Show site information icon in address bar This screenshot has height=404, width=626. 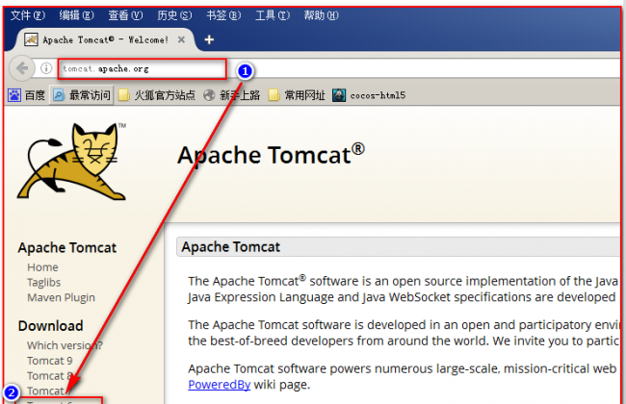tap(46, 68)
